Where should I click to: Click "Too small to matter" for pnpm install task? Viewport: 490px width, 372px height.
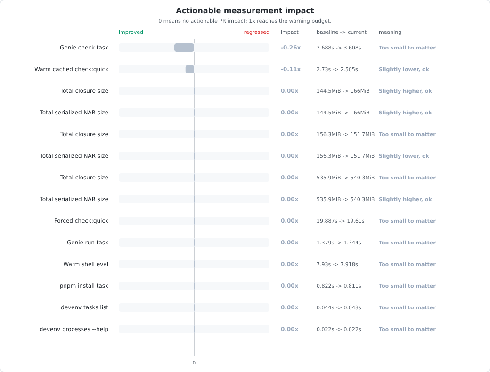[x=407, y=285]
